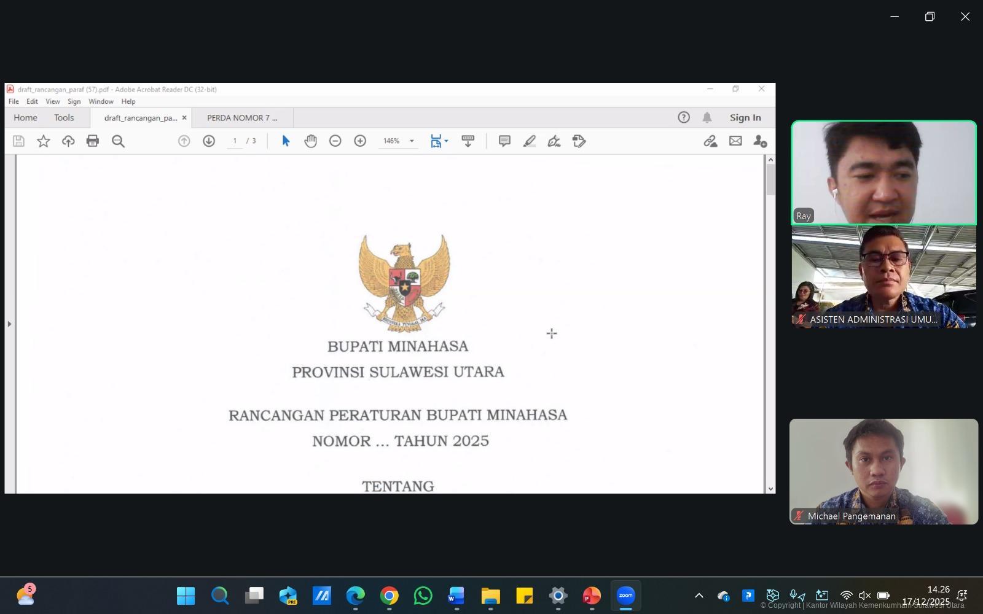983x614 pixels.
Task: Switch to PERDA NOMOR 7 tab
Action: [242, 118]
